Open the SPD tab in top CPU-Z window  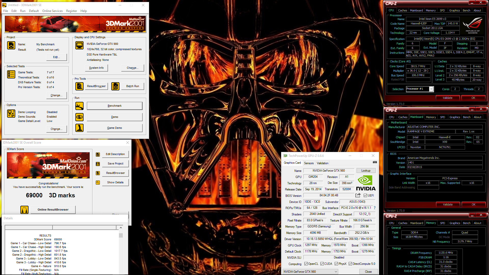pos(442,10)
